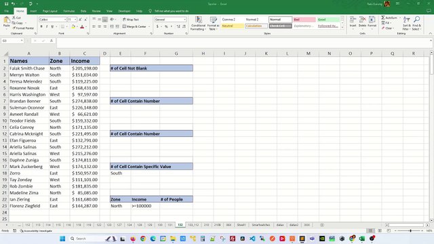Click the AutoSum sigma icon
Image resolution: width=434 pixels, height=244 pixels.
(x=383, y=18)
